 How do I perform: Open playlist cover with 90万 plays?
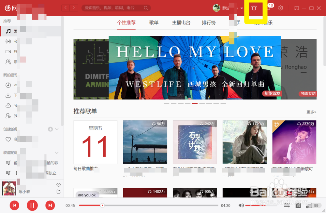[x=145, y=142]
